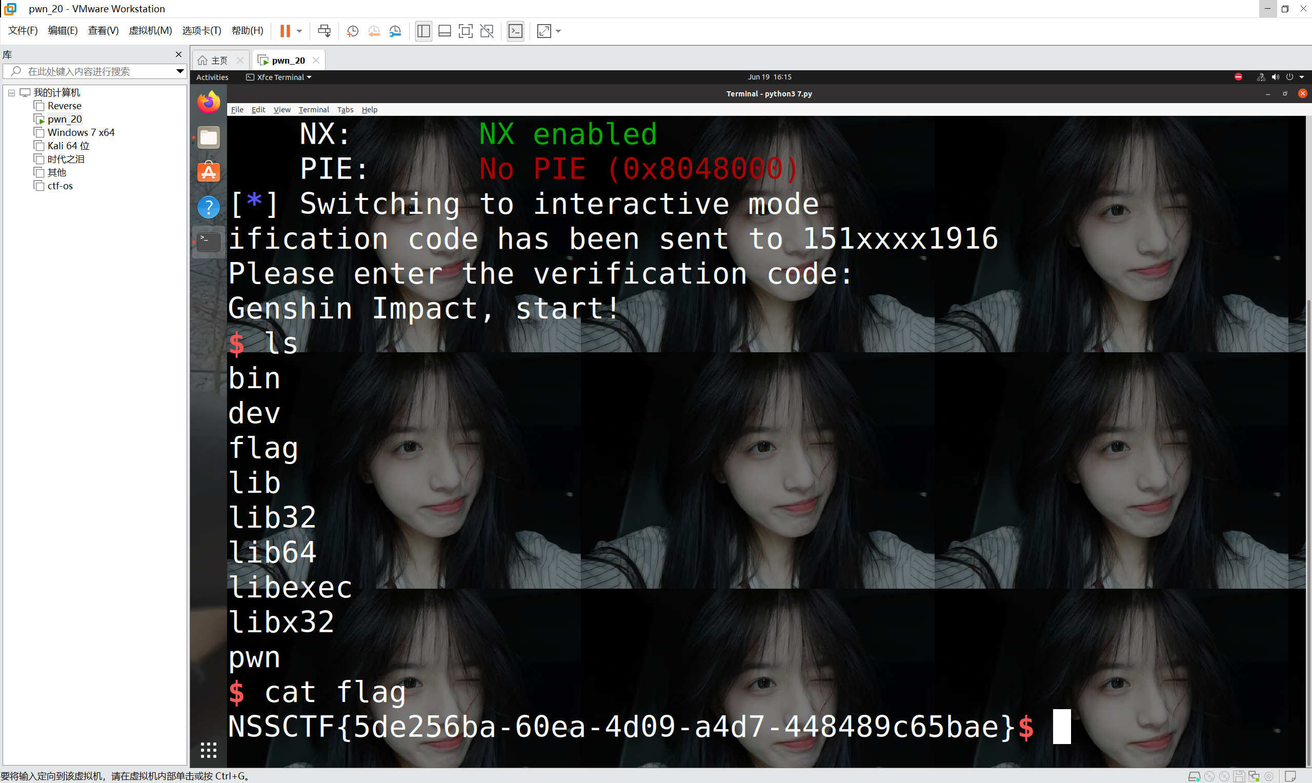
Task: Show Applications grid in the dock
Action: point(208,750)
